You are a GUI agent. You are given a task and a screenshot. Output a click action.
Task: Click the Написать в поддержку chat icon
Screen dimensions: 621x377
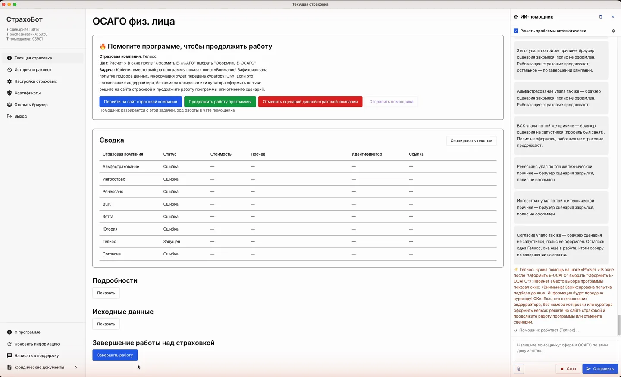pos(9,355)
